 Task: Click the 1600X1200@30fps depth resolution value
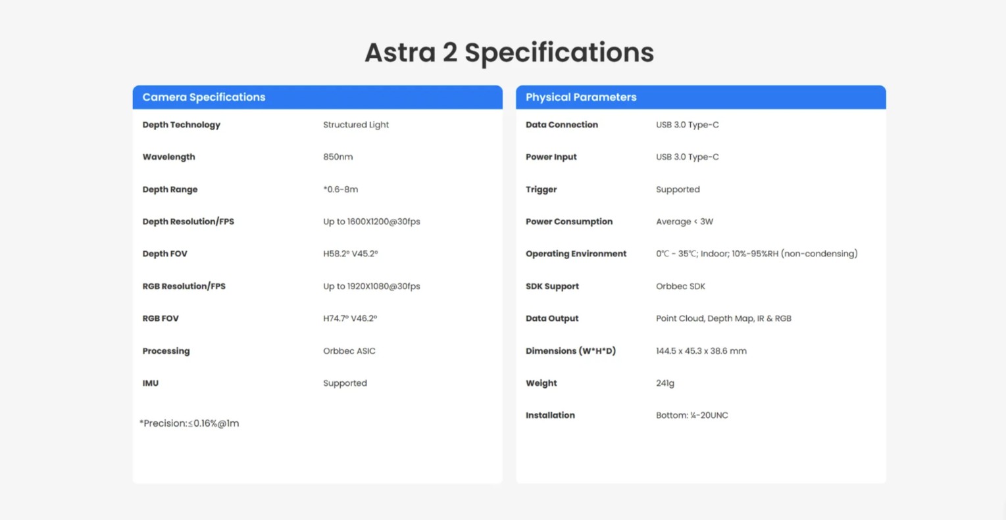click(x=372, y=222)
